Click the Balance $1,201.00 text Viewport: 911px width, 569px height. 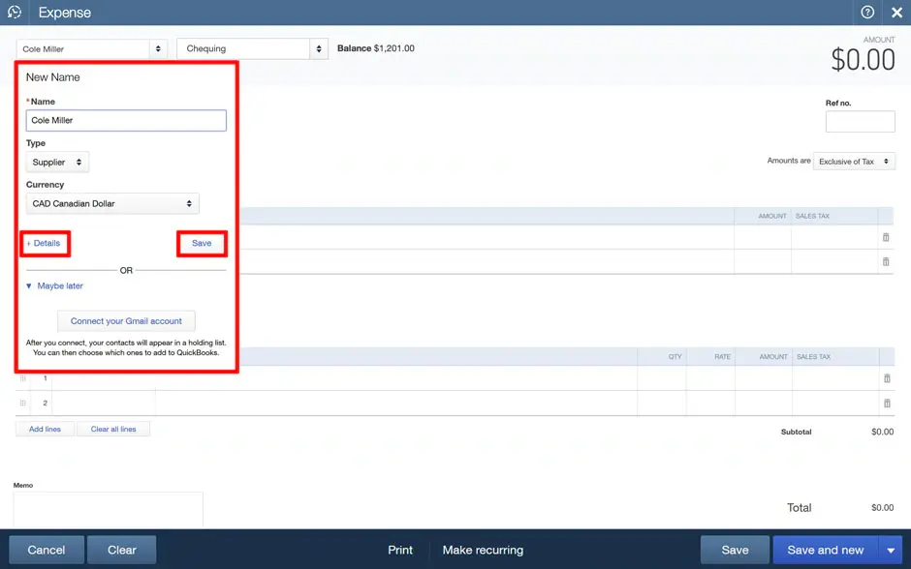376,48
